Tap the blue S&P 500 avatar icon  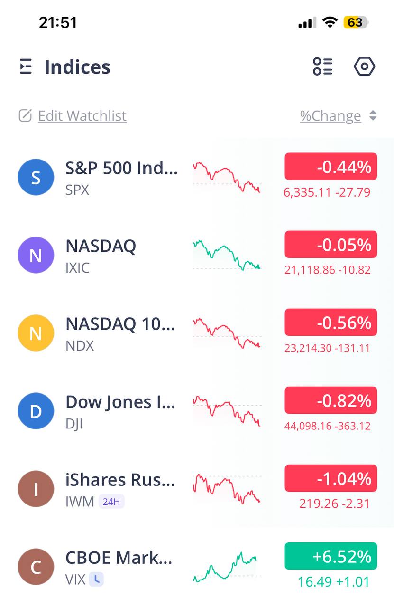click(x=36, y=178)
